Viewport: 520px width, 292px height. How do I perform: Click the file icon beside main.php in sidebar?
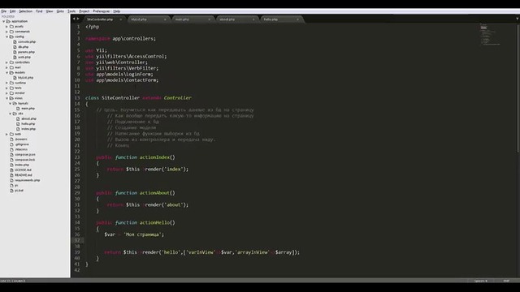tap(18, 108)
